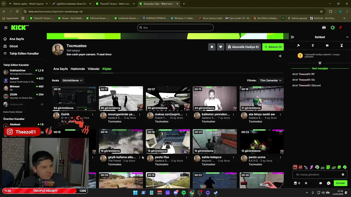This screenshot has height=197, width=351.
Task: Select the purple dancing emote
Action: pyautogui.click(x=312, y=167)
